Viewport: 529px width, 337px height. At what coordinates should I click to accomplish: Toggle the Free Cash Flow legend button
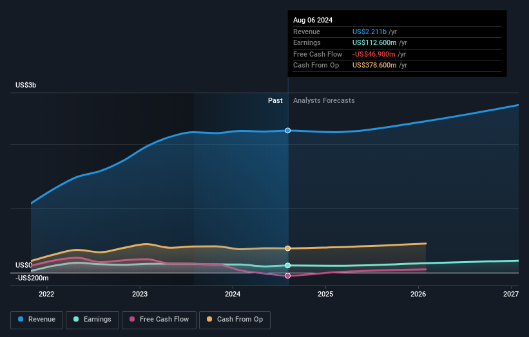pyautogui.click(x=159, y=320)
